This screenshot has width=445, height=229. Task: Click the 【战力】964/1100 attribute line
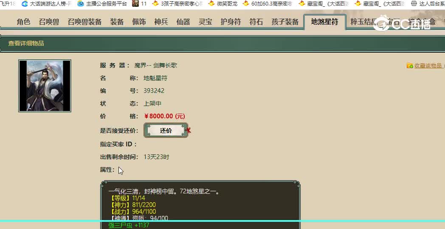[132, 212]
